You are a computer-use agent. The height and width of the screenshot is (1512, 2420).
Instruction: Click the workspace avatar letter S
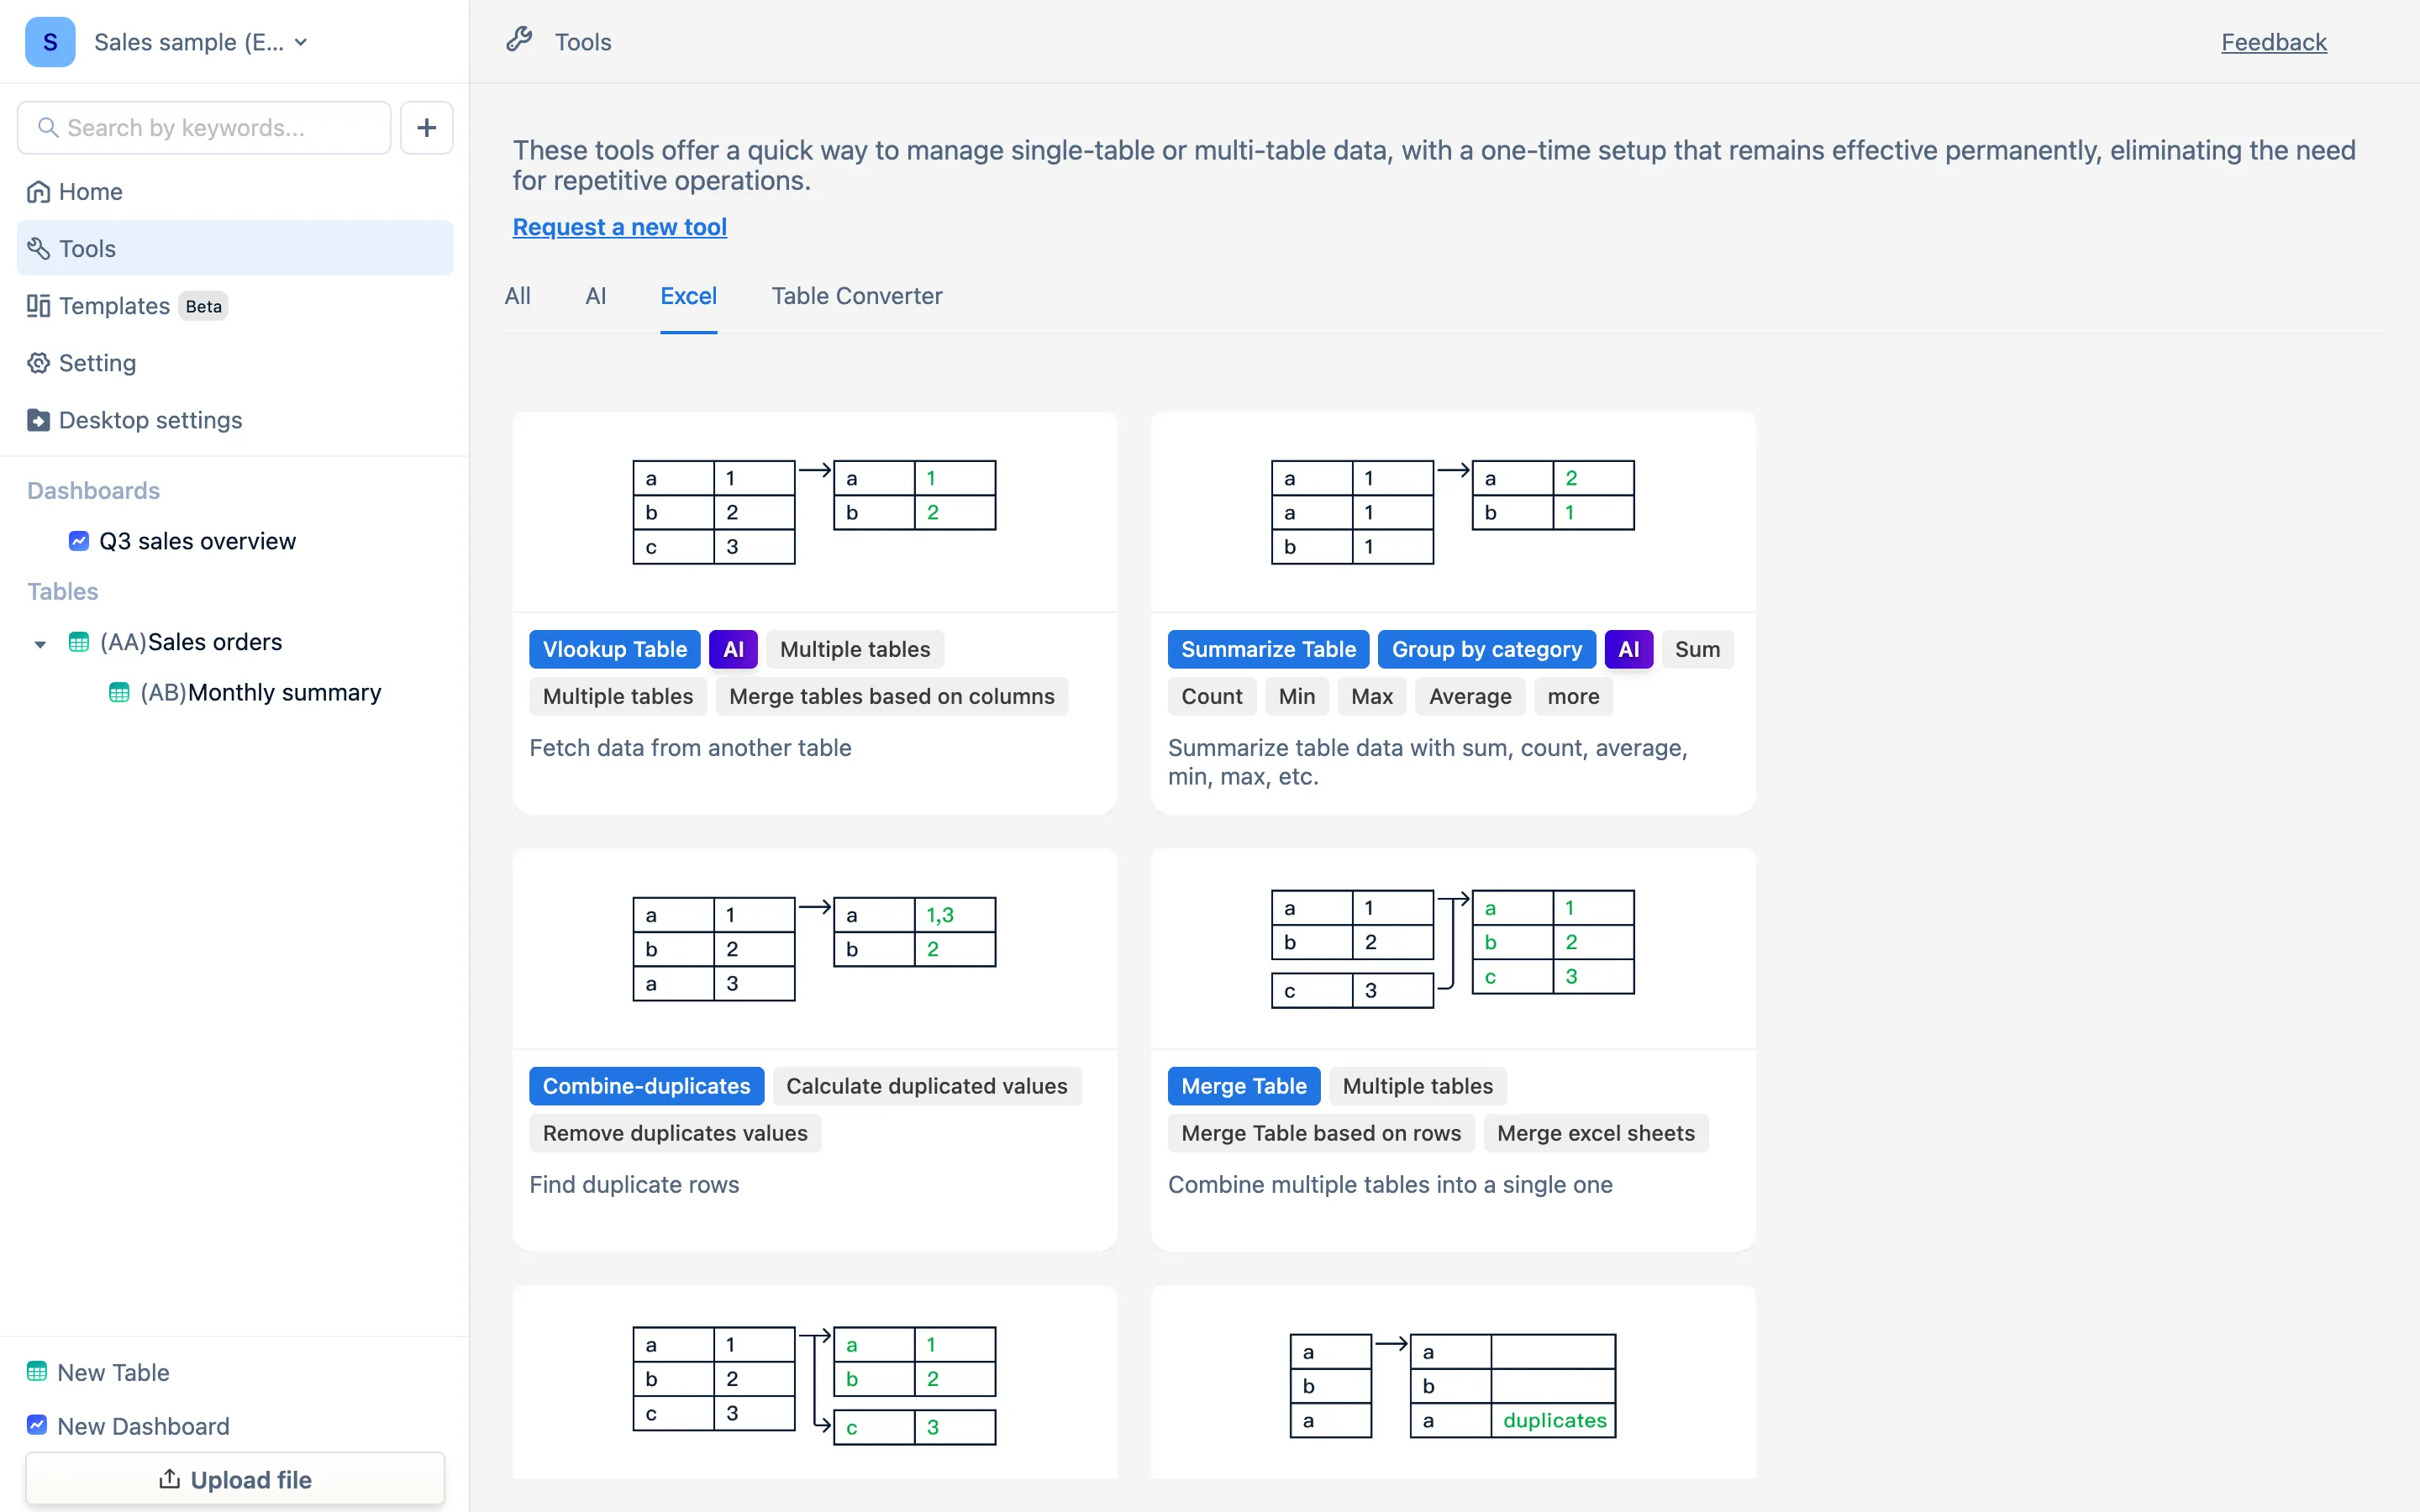pos(50,42)
